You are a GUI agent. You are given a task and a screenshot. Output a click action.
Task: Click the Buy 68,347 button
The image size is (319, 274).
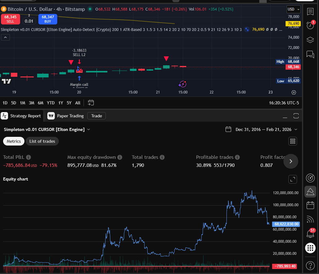click(x=48, y=19)
